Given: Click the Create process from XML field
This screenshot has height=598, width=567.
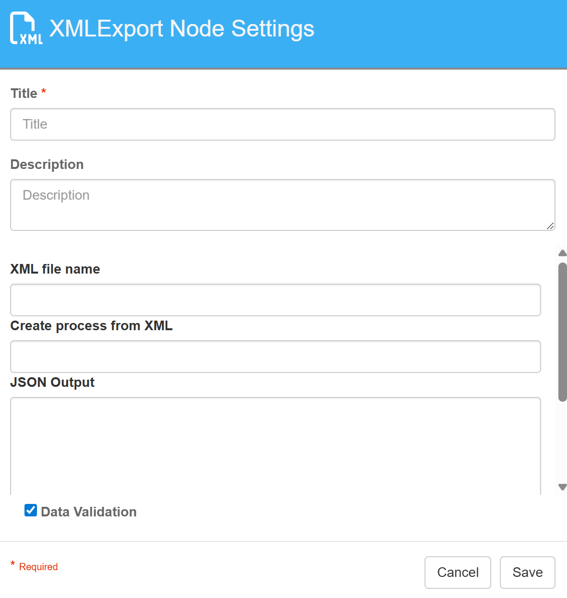Looking at the screenshot, I should tap(275, 356).
